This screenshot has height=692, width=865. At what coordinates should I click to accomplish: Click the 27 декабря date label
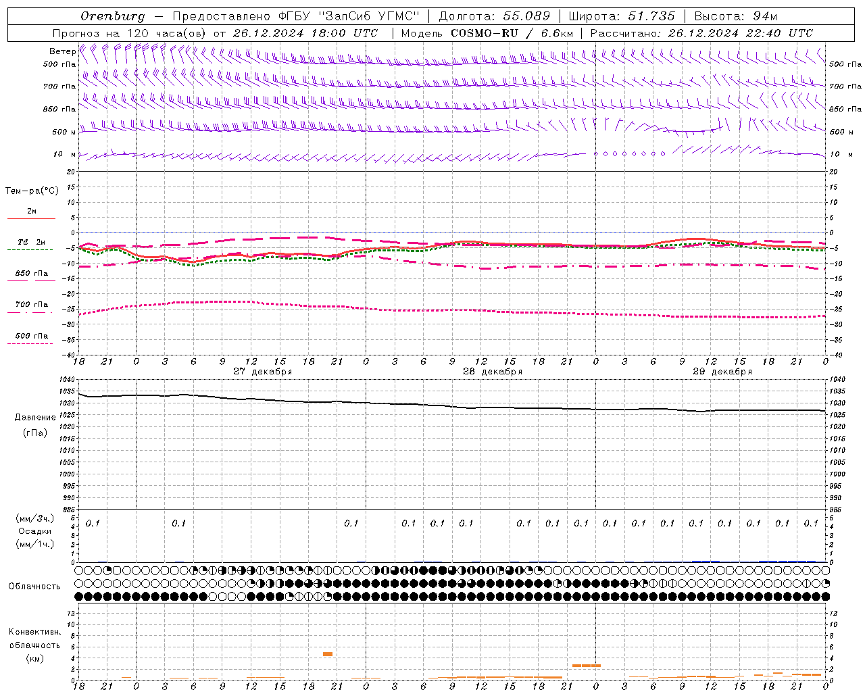(262, 372)
